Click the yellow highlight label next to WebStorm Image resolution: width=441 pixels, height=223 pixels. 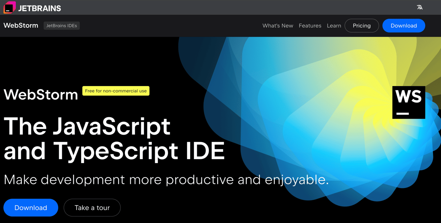(116, 91)
